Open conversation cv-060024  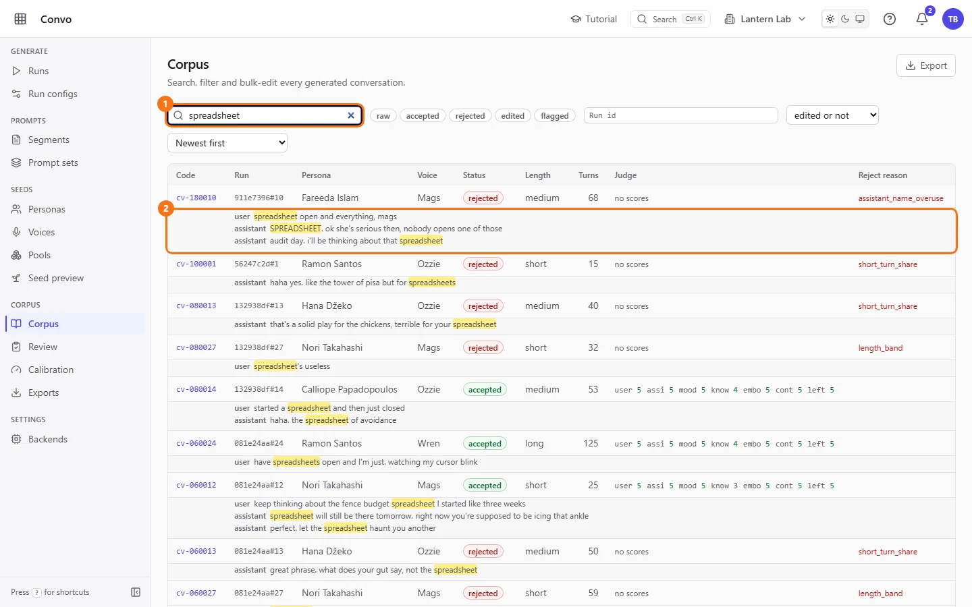196,443
